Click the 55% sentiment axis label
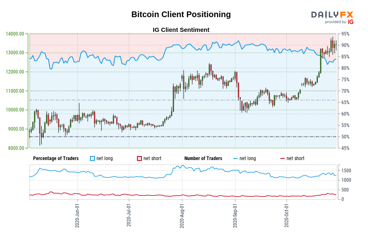 click(x=345, y=125)
